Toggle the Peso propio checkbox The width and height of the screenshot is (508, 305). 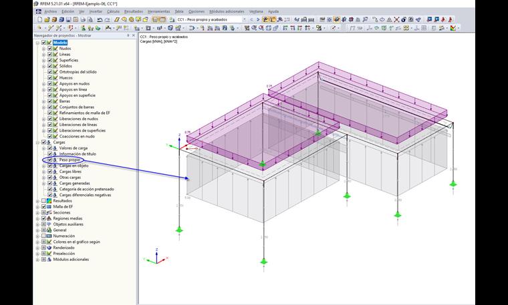[x=50, y=160]
